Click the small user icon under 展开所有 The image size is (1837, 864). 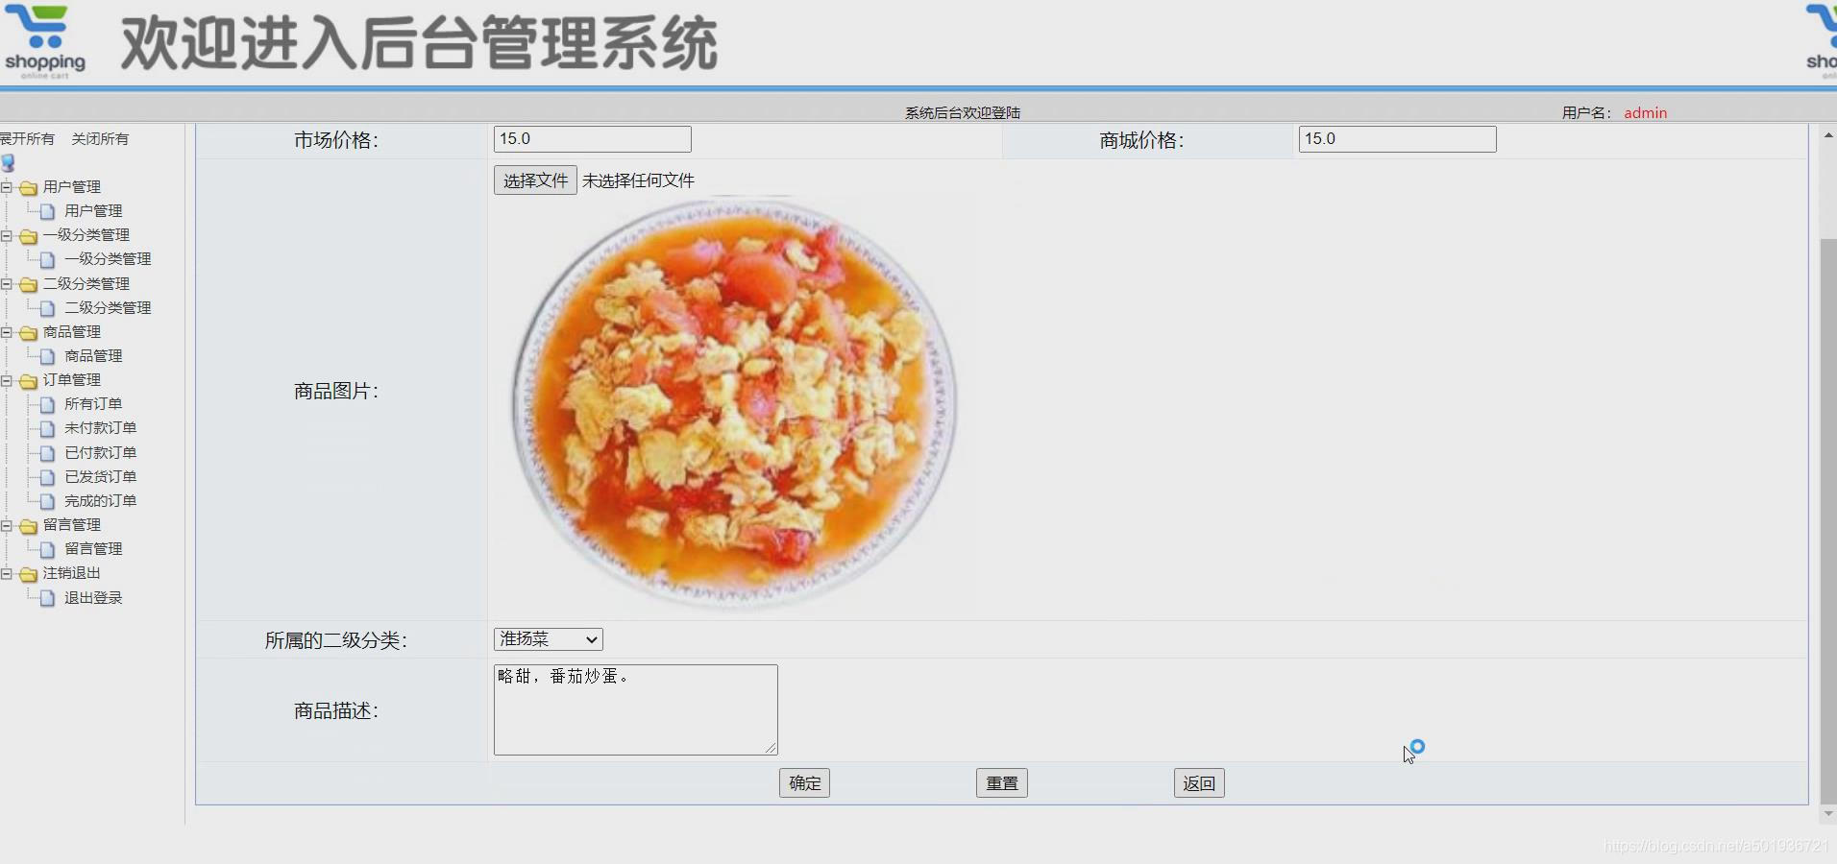click(9, 163)
